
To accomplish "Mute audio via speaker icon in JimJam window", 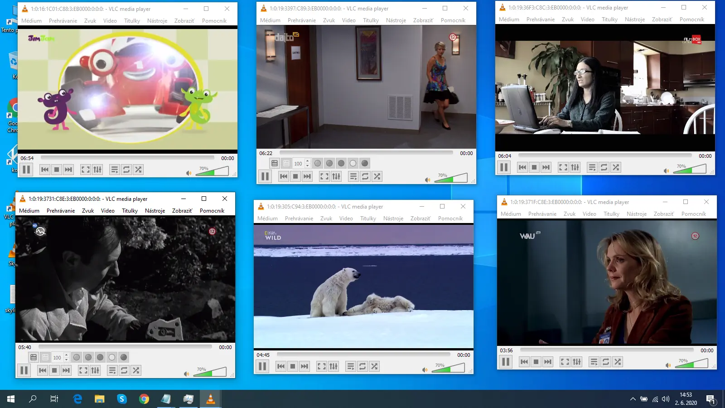I will tap(188, 173).
